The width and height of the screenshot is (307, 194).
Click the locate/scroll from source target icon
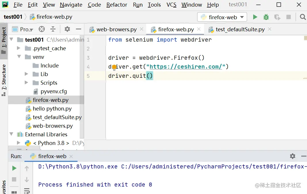point(42,29)
